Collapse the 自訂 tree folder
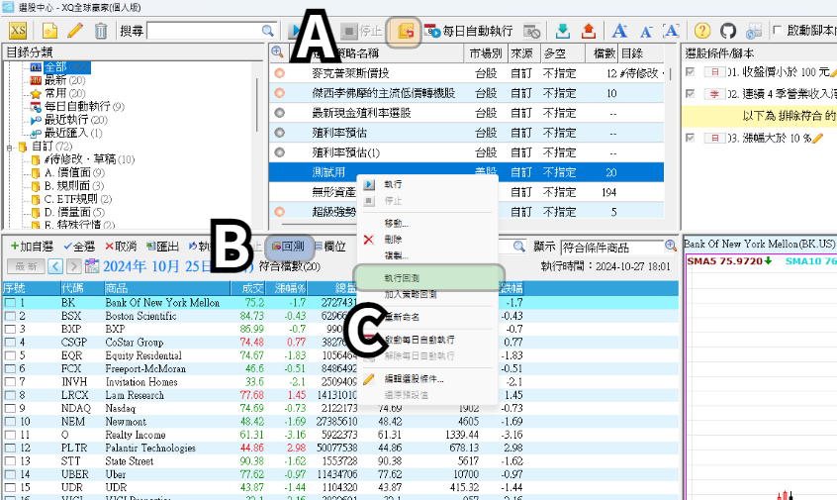 coord(10,147)
